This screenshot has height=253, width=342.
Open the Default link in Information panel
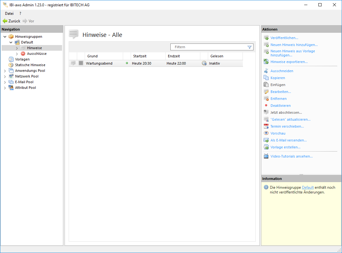coord(308,187)
